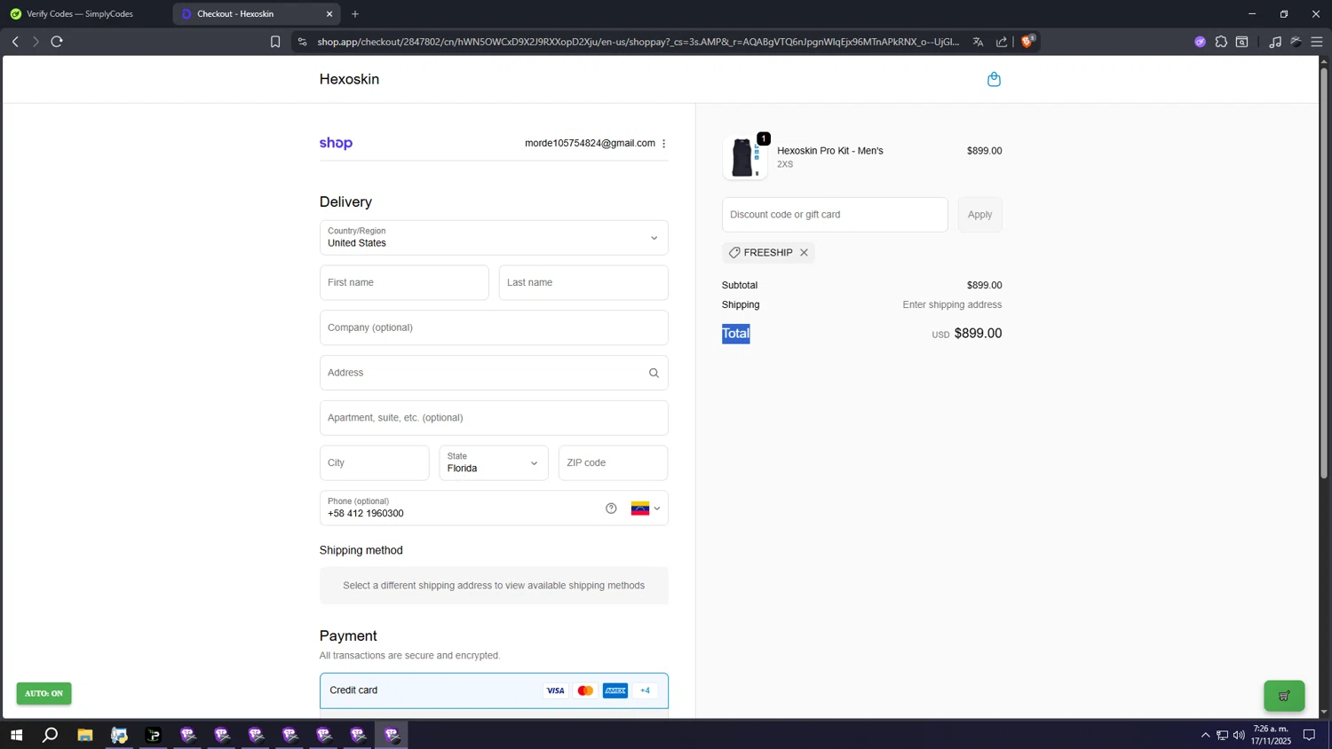Open the shopping bag cart icon
Image resolution: width=1332 pixels, height=749 pixels.
(x=994, y=80)
